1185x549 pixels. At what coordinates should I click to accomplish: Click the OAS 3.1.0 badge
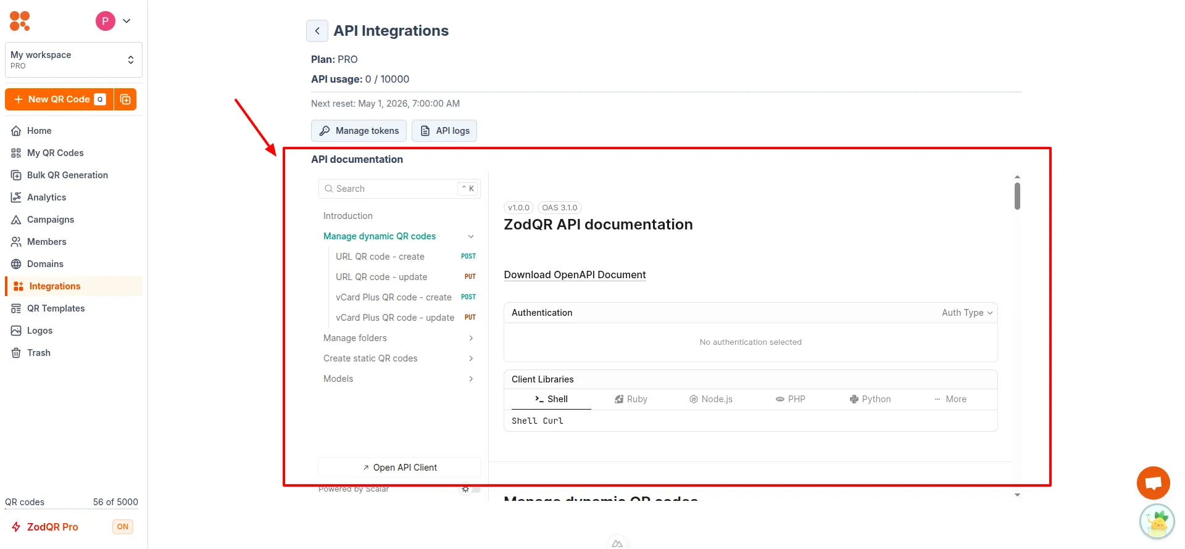[559, 208]
